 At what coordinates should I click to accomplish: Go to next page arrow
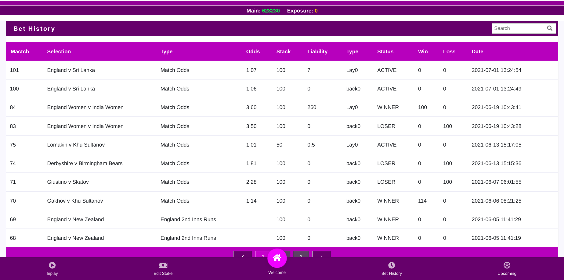pos(322,254)
